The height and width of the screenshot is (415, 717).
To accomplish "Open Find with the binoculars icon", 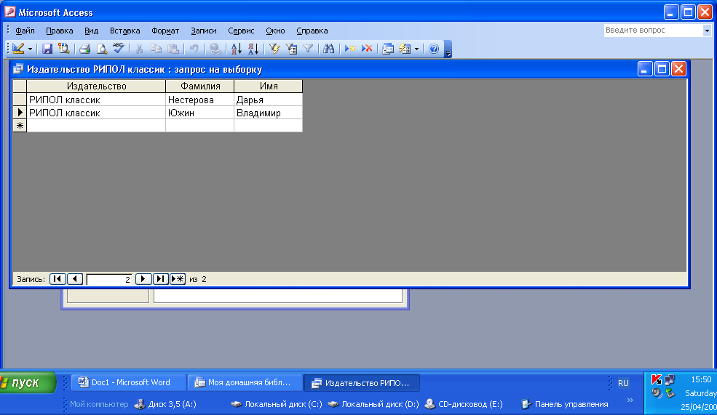I will (x=328, y=49).
